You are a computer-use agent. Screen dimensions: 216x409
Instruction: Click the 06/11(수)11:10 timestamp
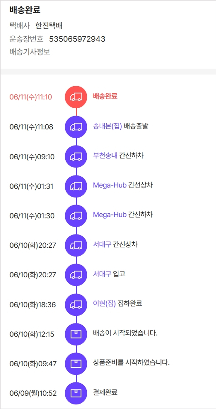click(31, 97)
